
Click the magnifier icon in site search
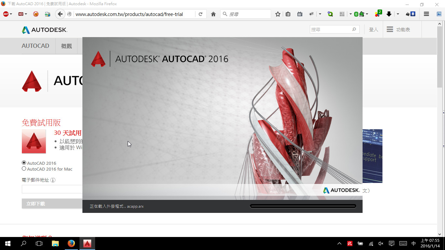click(354, 29)
